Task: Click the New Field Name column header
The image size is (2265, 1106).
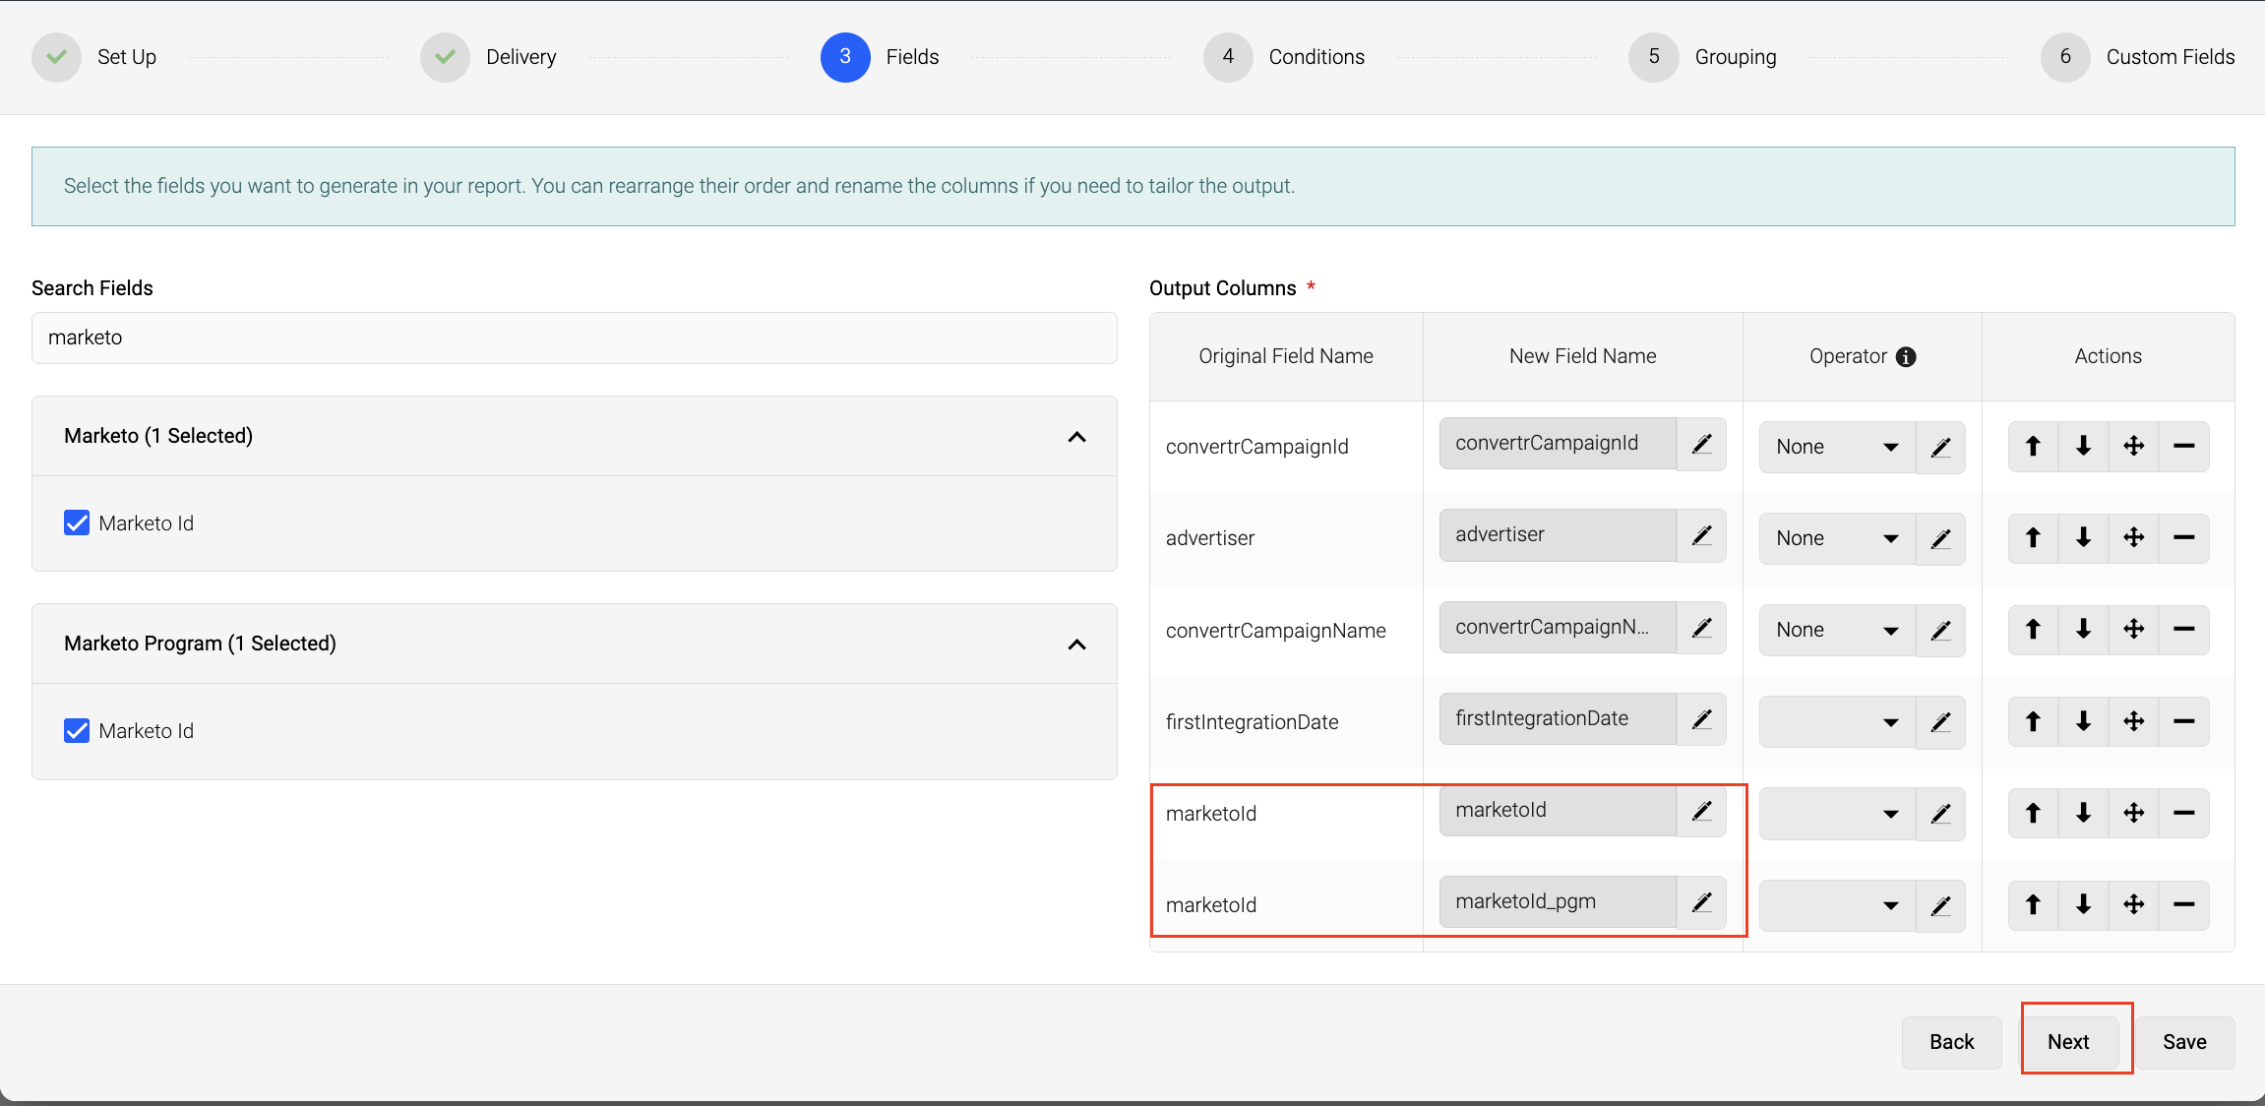Action: [1583, 356]
